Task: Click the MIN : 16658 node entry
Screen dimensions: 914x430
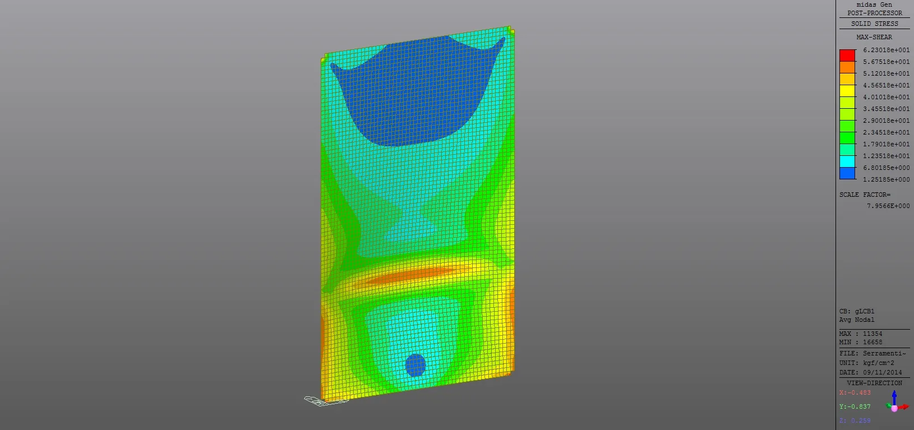Action: pos(861,342)
